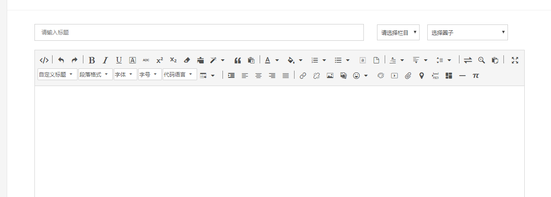Toggle bold formatting
551x197 pixels.
(92, 60)
